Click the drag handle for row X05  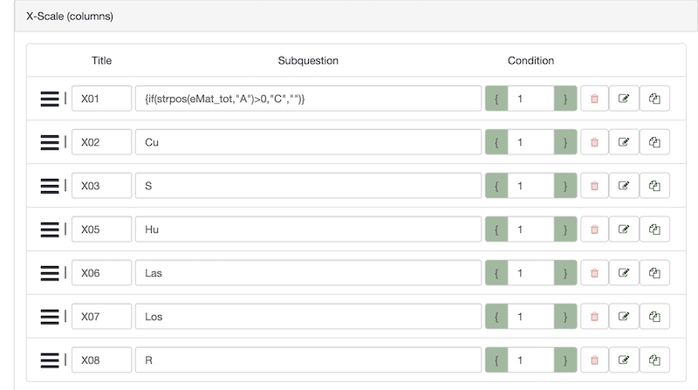tap(50, 229)
